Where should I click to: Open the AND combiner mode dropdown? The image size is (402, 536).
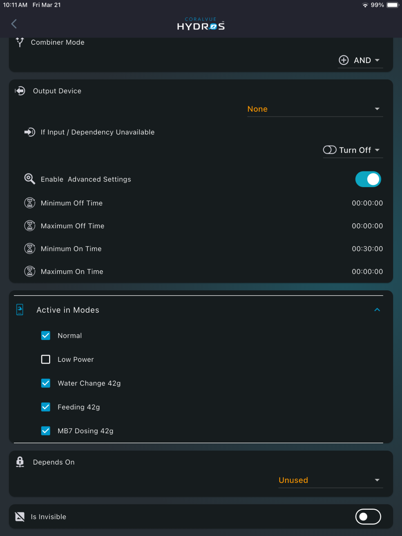coord(360,60)
